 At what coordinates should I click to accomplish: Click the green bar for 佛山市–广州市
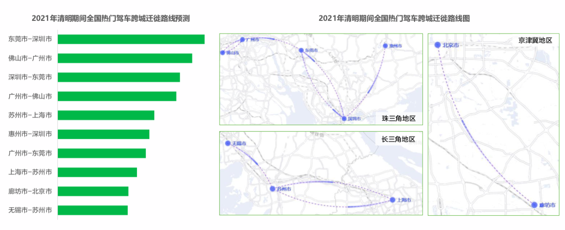(125, 58)
